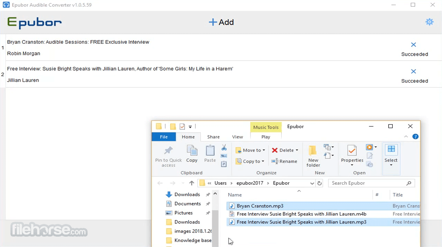Expand address bar history dropdown
442x247 pixels.
(312, 183)
